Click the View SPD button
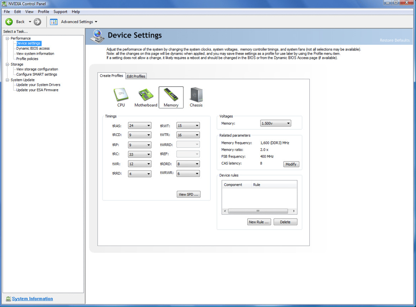The width and height of the screenshot is (416, 307). (188, 194)
